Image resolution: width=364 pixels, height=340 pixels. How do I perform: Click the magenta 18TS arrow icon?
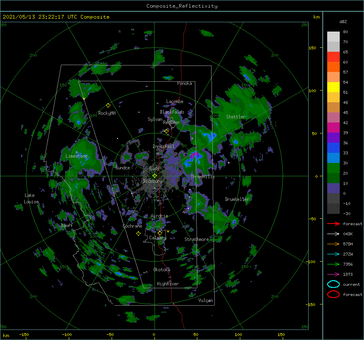333,275
